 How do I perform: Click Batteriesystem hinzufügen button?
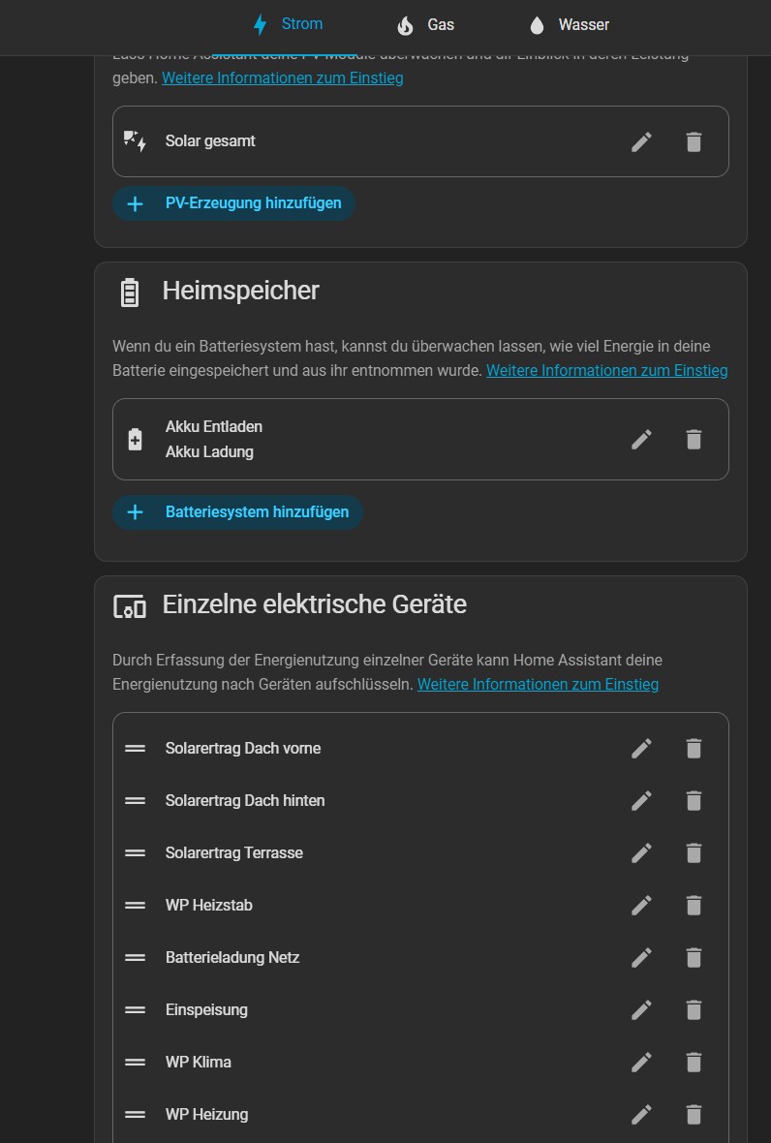pyautogui.click(x=237, y=511)
